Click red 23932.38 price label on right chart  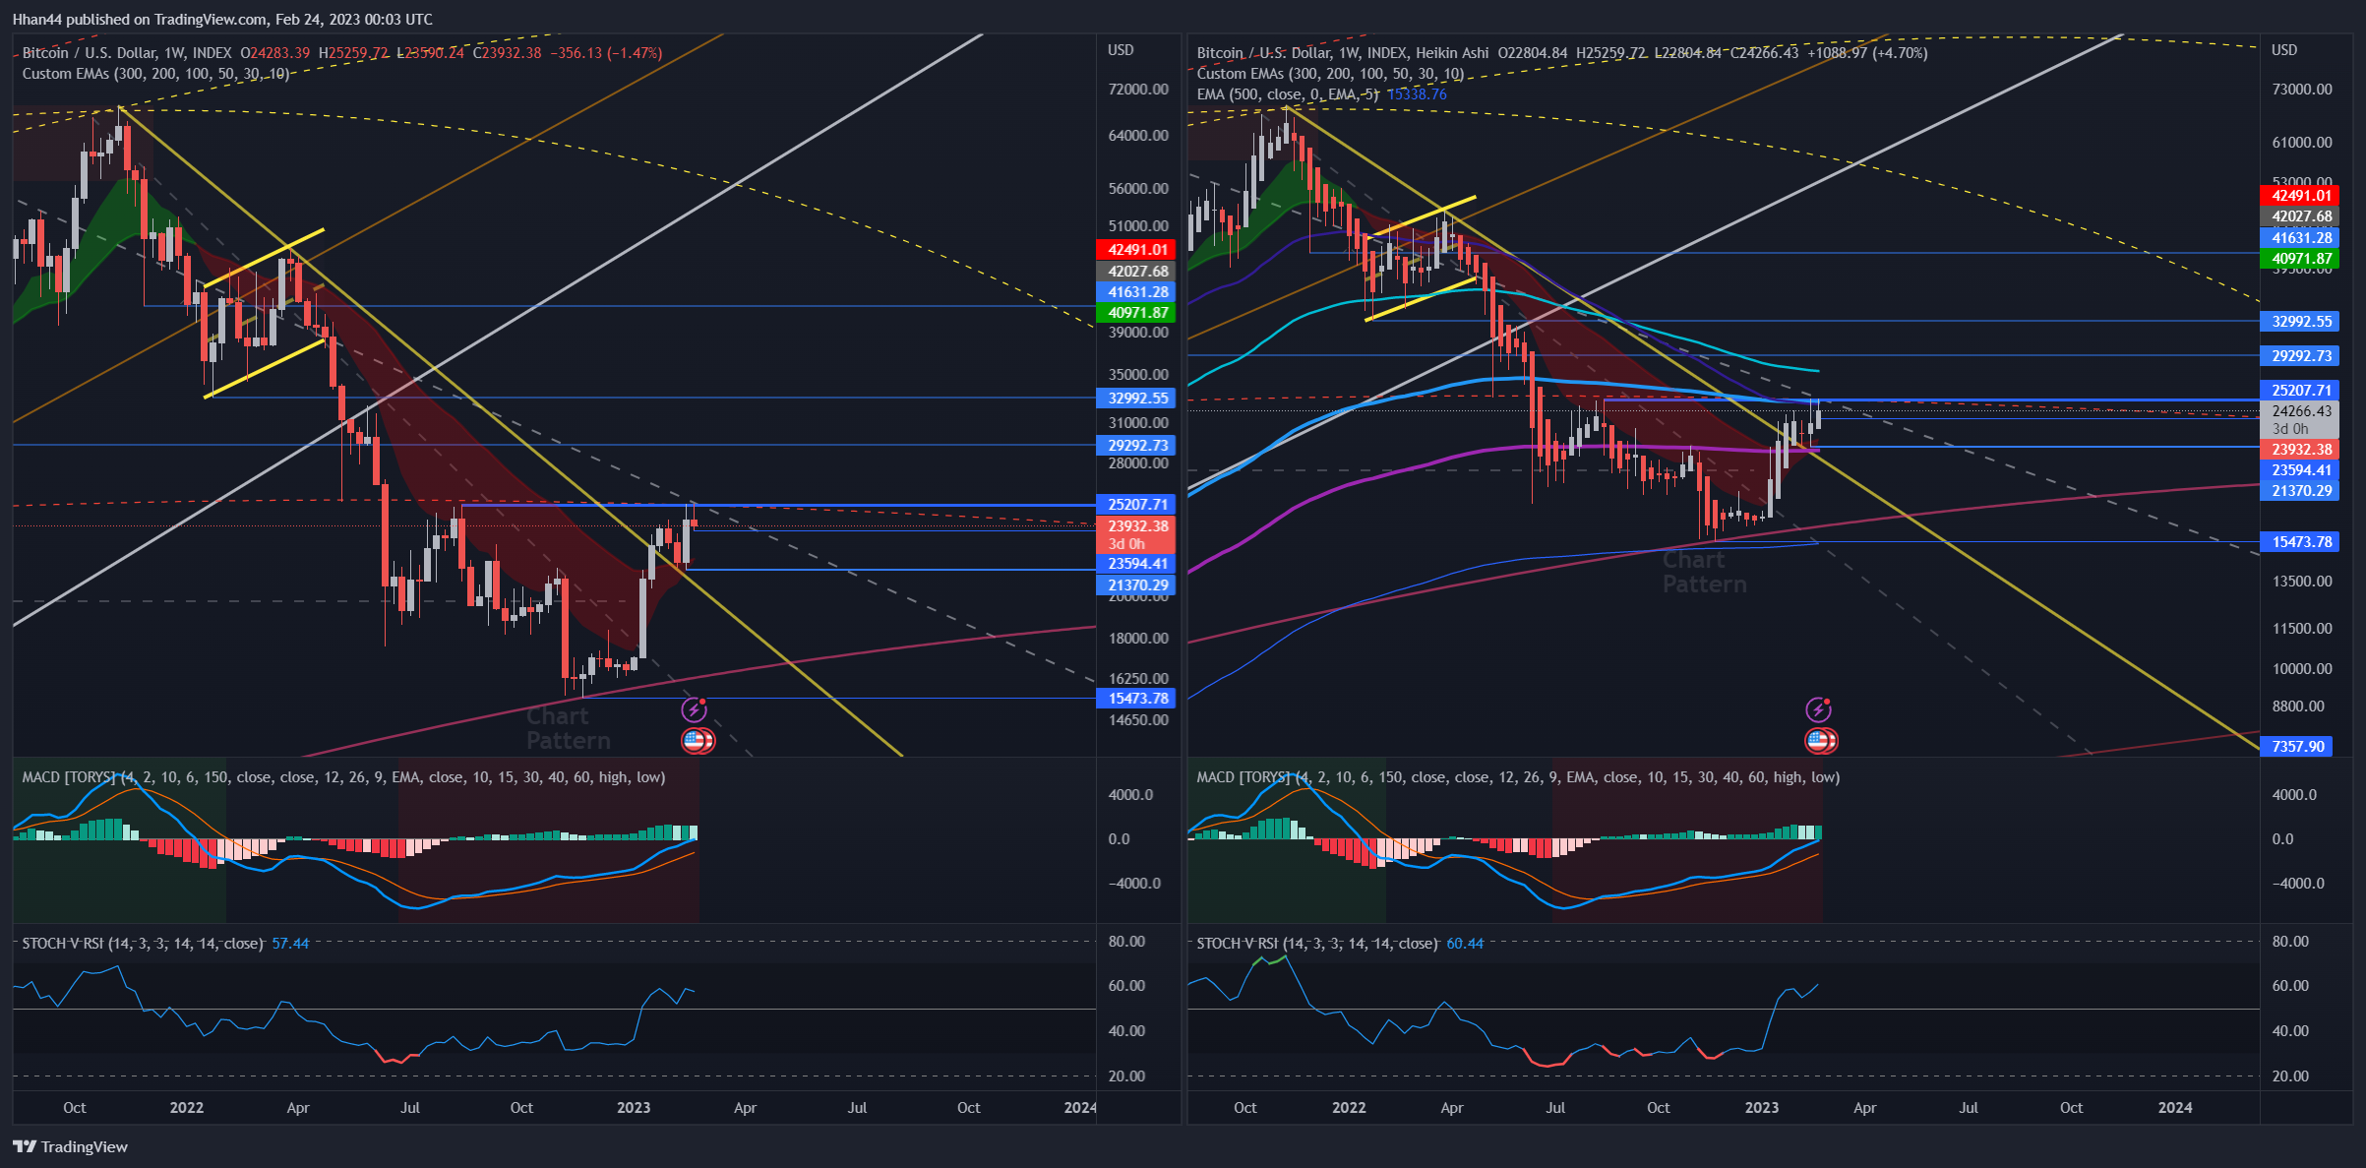click(2299, 450)
